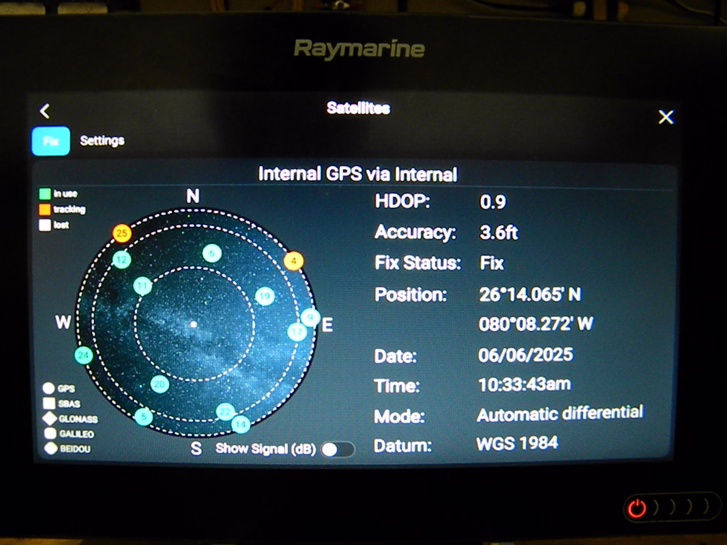Click the time 10:33:43am

524,385
